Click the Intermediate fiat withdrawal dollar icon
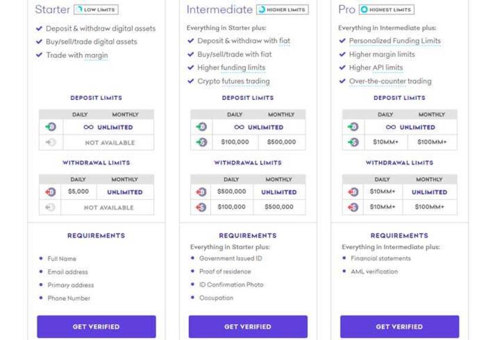Viewport: 486px width, 340px height. click(x=201, y=206)
